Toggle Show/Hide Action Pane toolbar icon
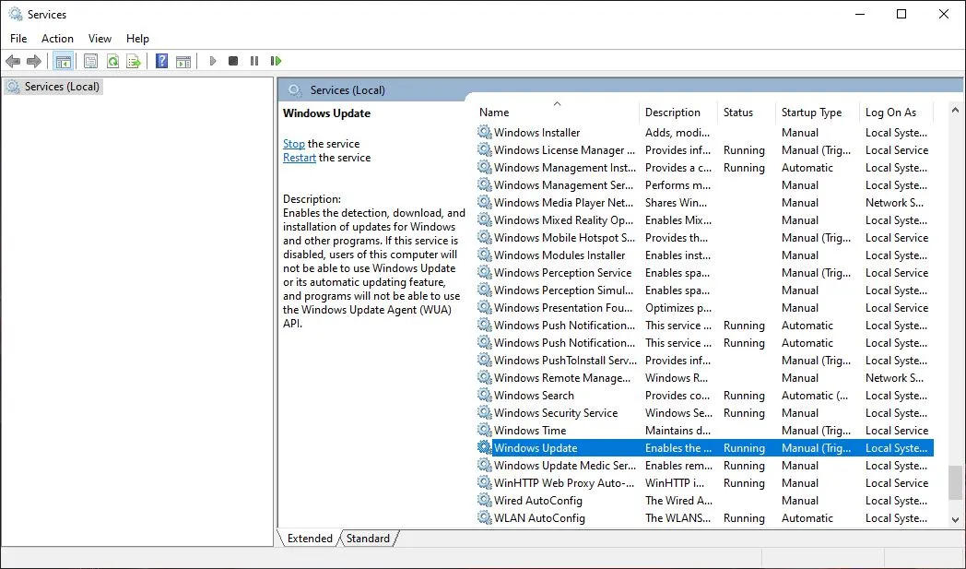 click(183, 61)
